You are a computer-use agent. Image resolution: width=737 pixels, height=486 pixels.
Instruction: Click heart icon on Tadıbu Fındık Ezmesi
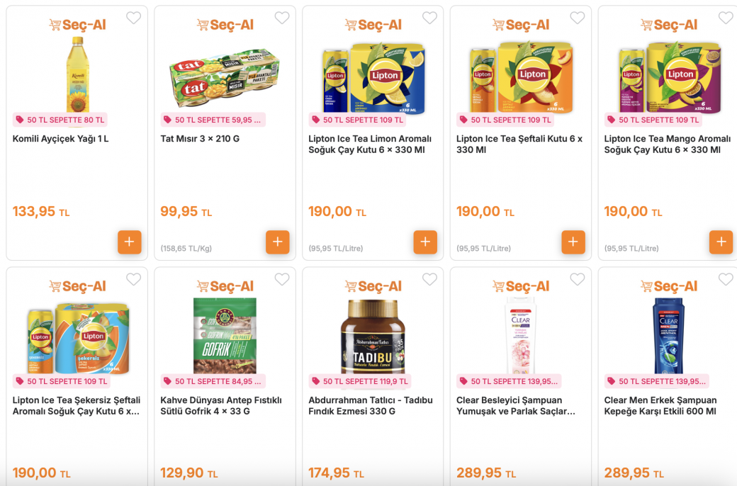pos(429,280)
